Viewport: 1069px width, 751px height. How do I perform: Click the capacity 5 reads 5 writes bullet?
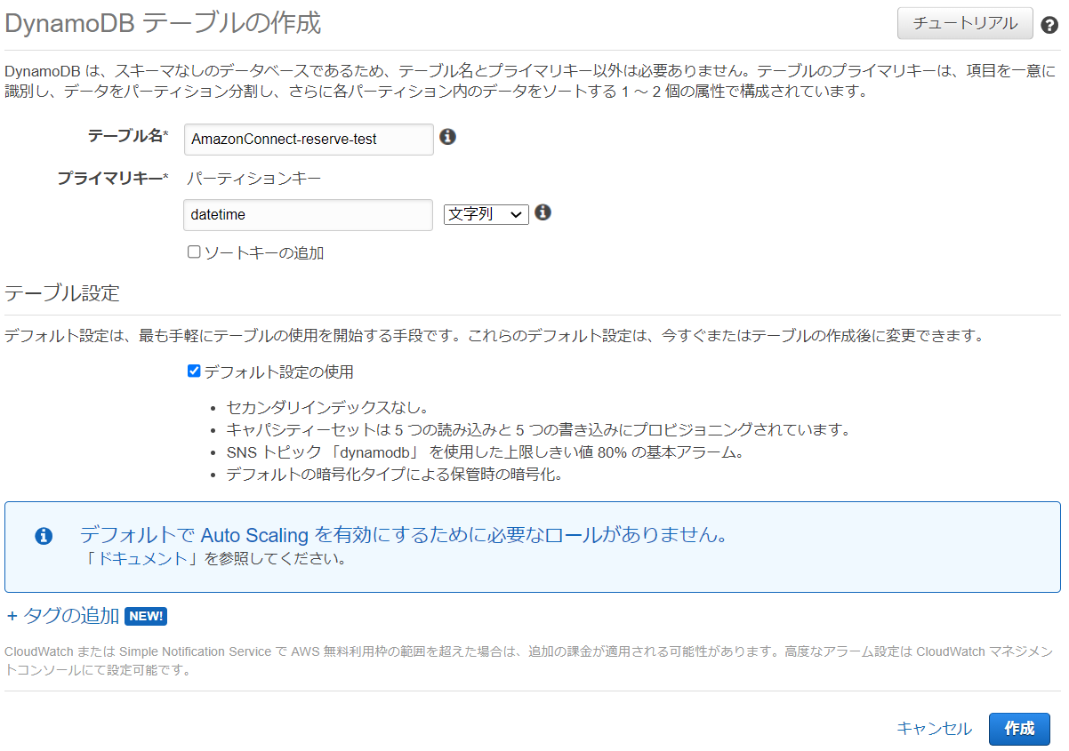538,430
